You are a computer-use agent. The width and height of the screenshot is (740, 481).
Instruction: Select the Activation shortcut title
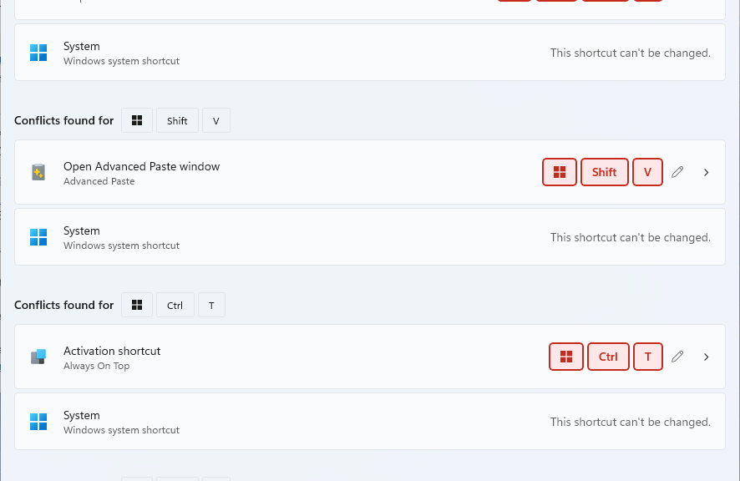click(112, 351)
